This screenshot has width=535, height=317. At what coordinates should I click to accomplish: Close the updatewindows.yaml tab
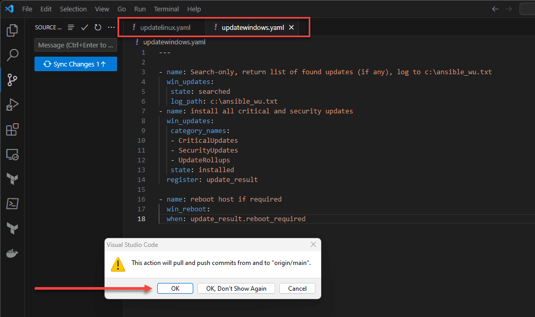(x=291, y=27)
